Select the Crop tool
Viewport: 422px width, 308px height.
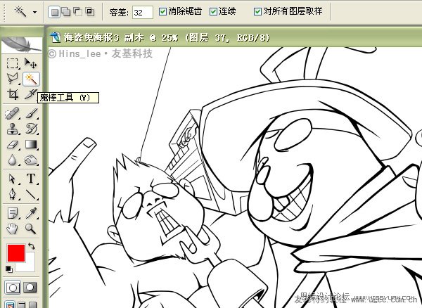click(13, 94)
